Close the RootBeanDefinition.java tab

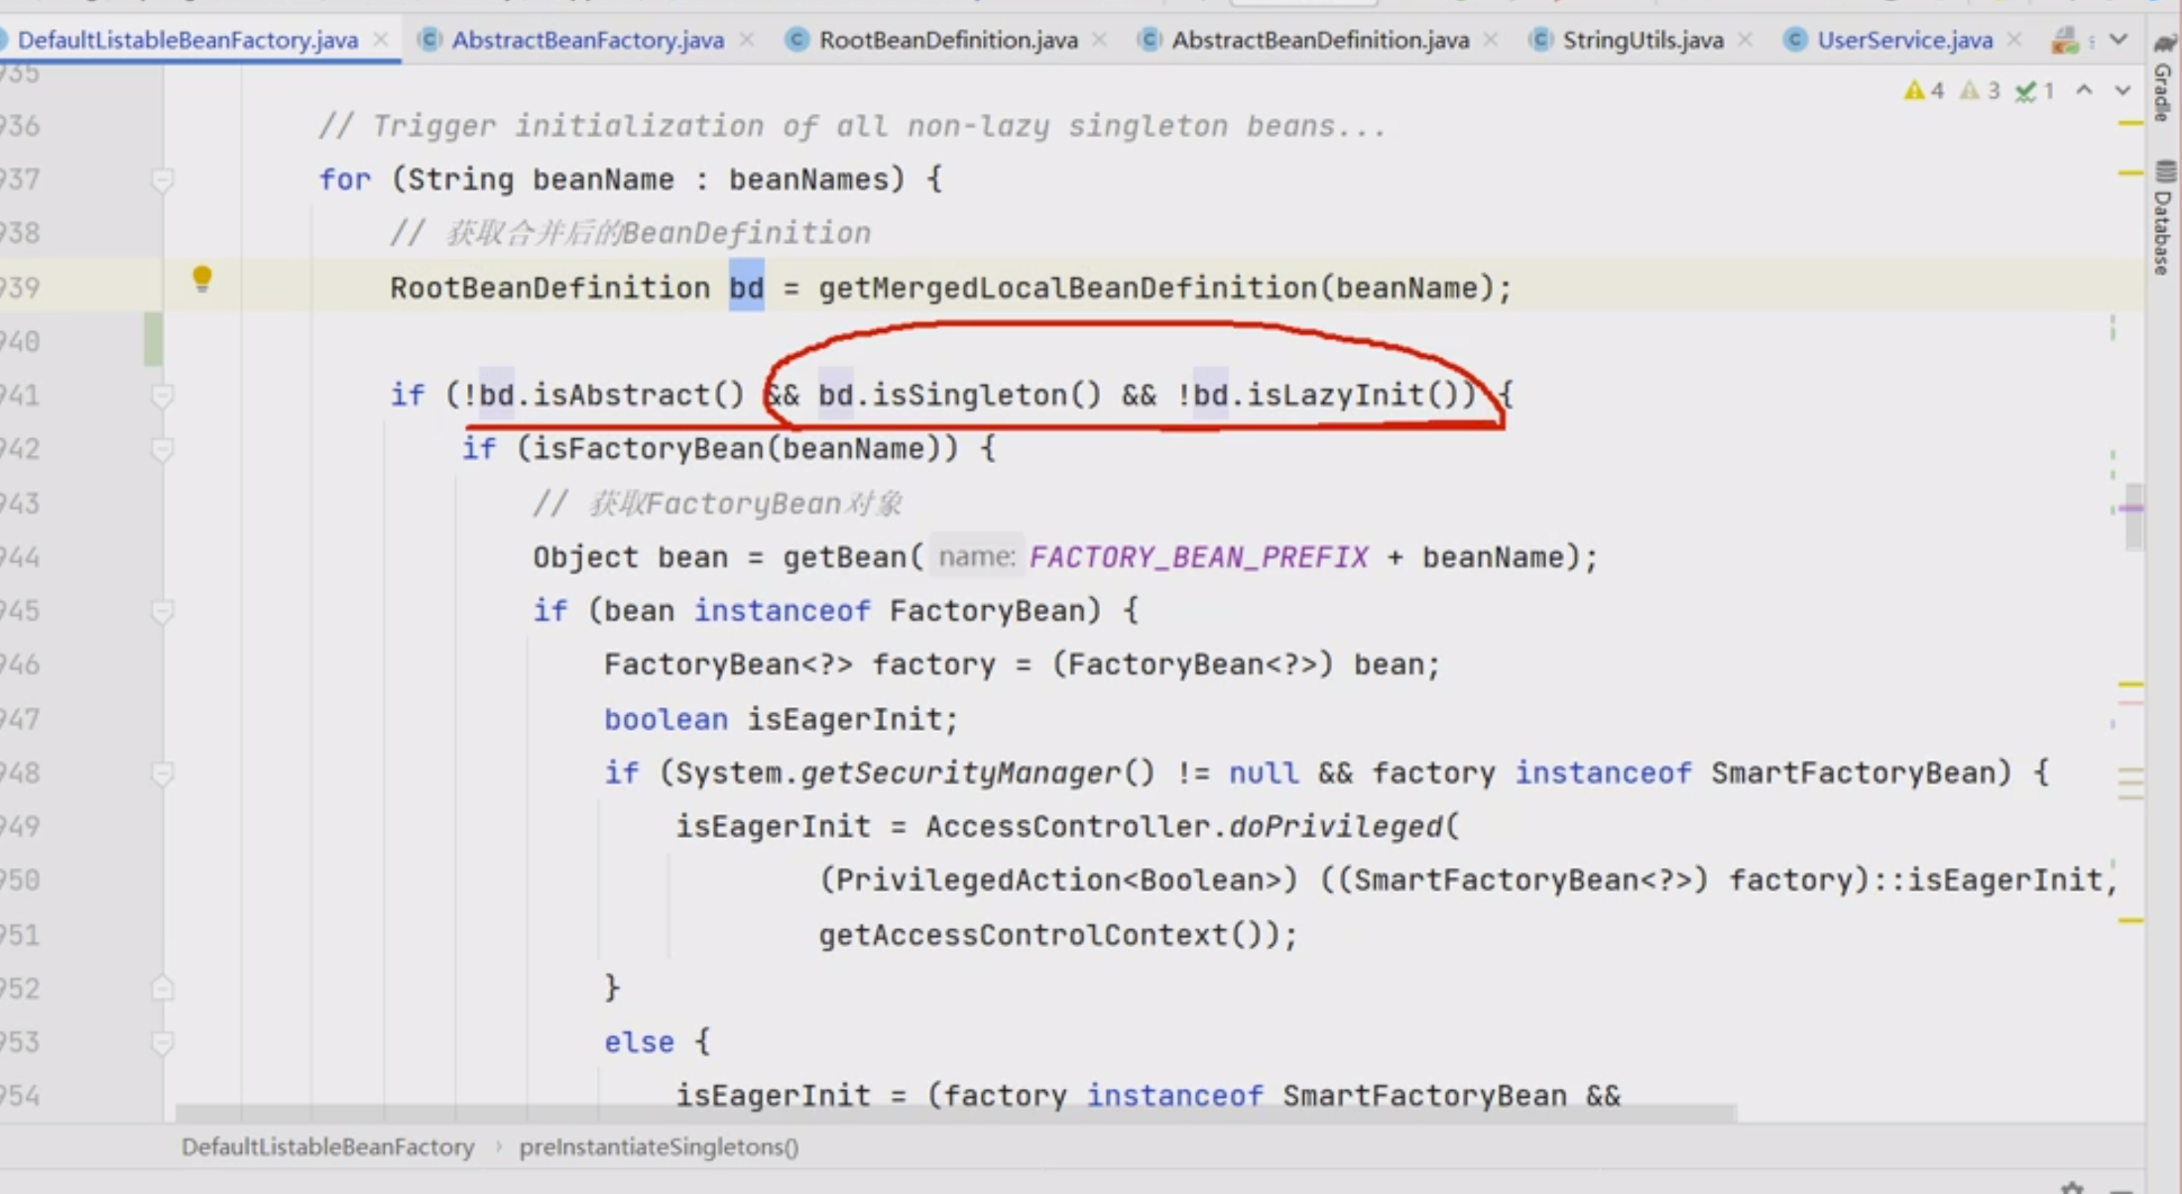(1099, 40)
